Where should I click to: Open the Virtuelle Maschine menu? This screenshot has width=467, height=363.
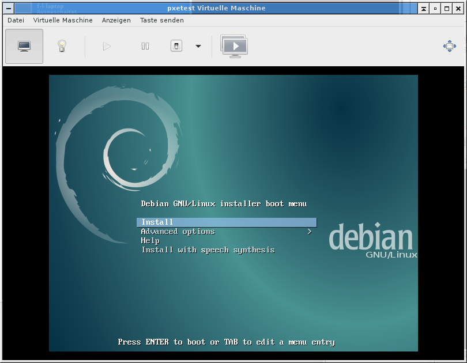pyautogui.click(x=63, y=20)
